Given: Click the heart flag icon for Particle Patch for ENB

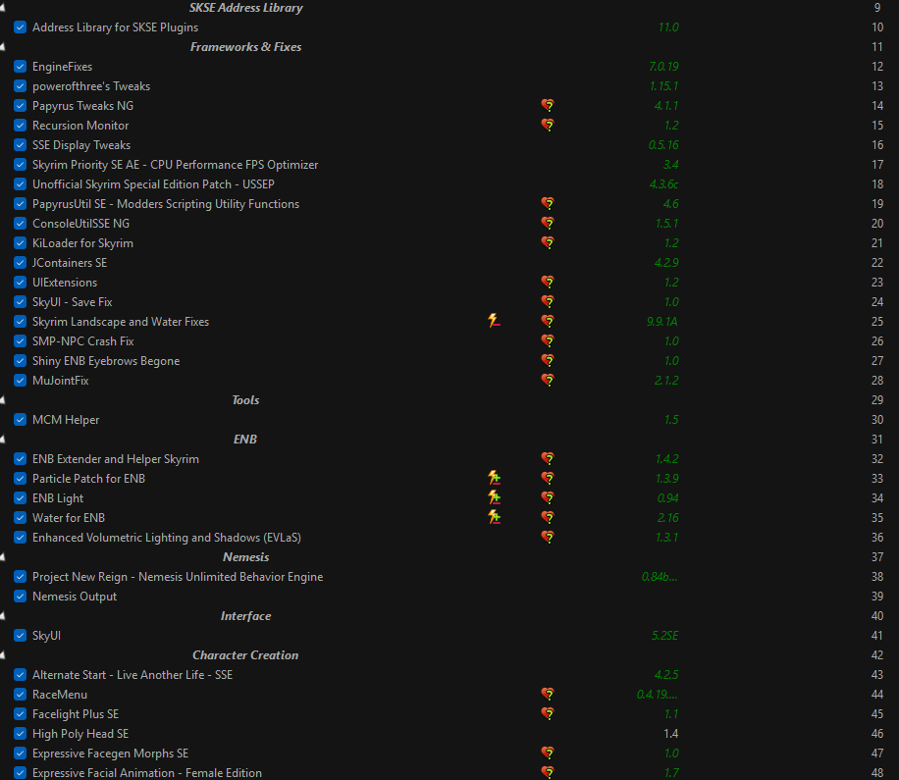Looking at the screenshot, I should point(548,478).
